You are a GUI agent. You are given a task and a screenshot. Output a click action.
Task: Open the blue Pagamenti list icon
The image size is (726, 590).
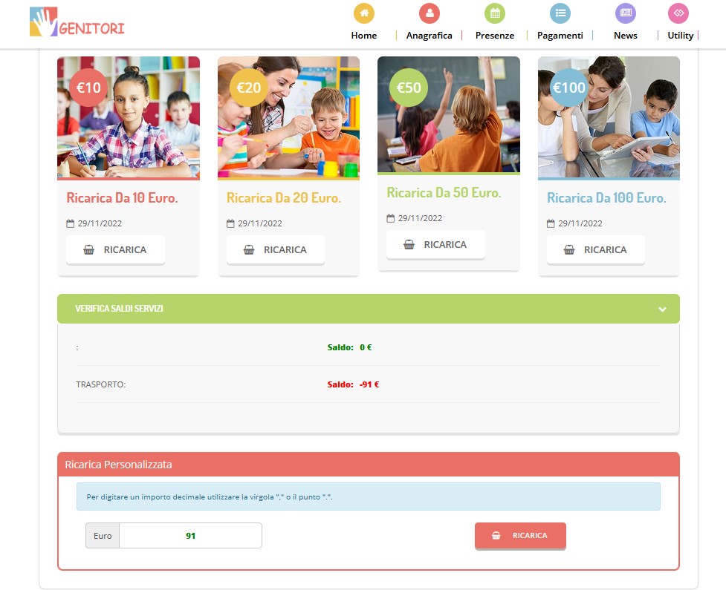560,13
